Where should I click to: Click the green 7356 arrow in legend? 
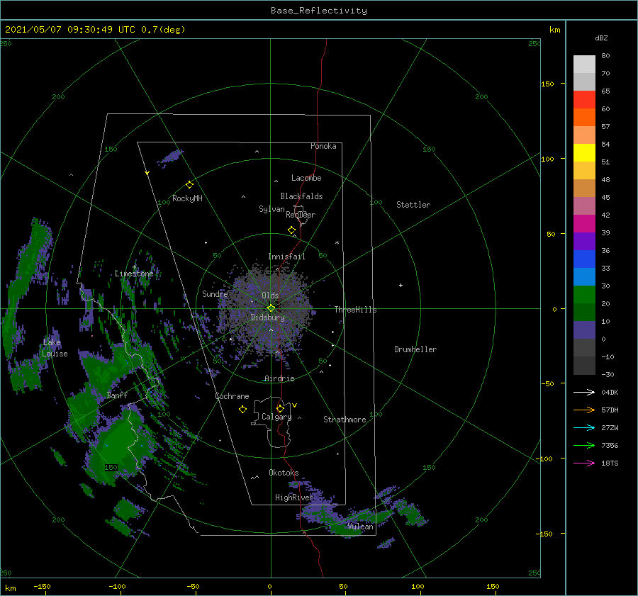(584, 446)
